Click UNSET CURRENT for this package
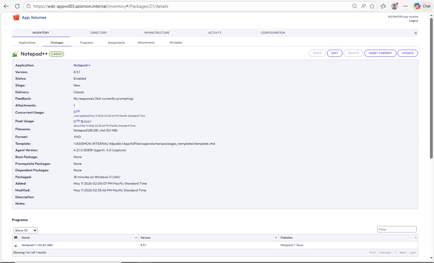Viewport: 434px width, 263px height. (x=380, y=53)
